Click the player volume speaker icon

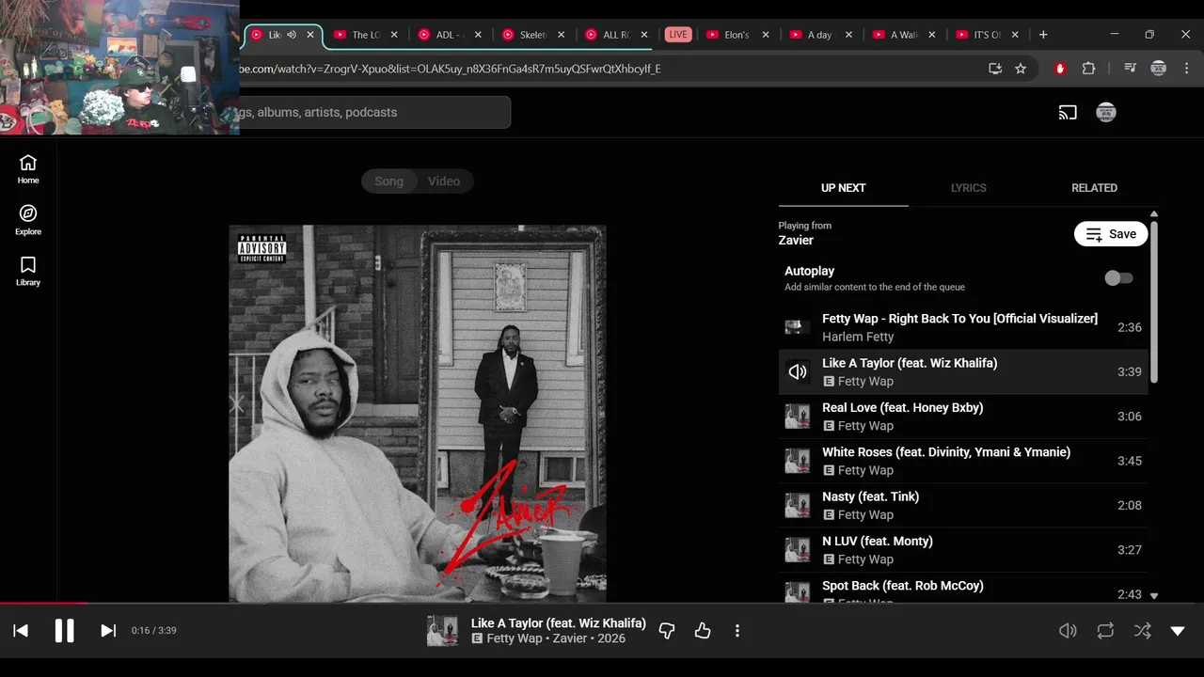[x=1068, y=631]
